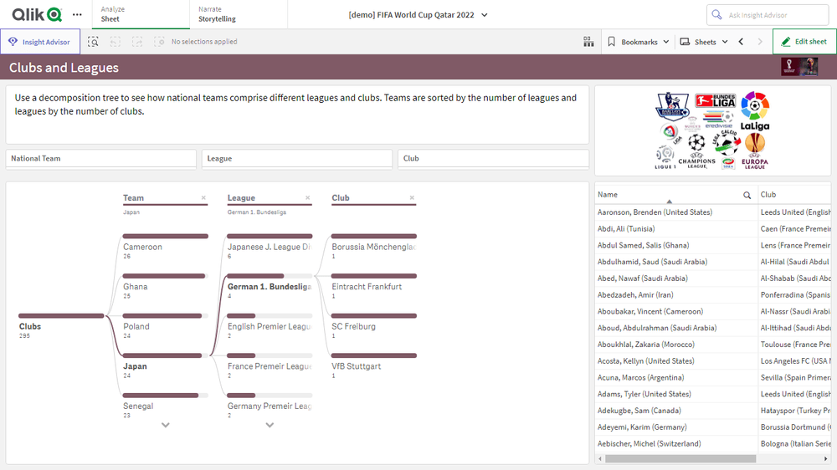Open the Qlik navigation ellipsis menu

coord(77,14)
